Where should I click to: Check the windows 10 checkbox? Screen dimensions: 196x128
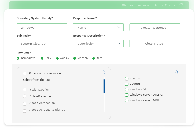point(127,90)
